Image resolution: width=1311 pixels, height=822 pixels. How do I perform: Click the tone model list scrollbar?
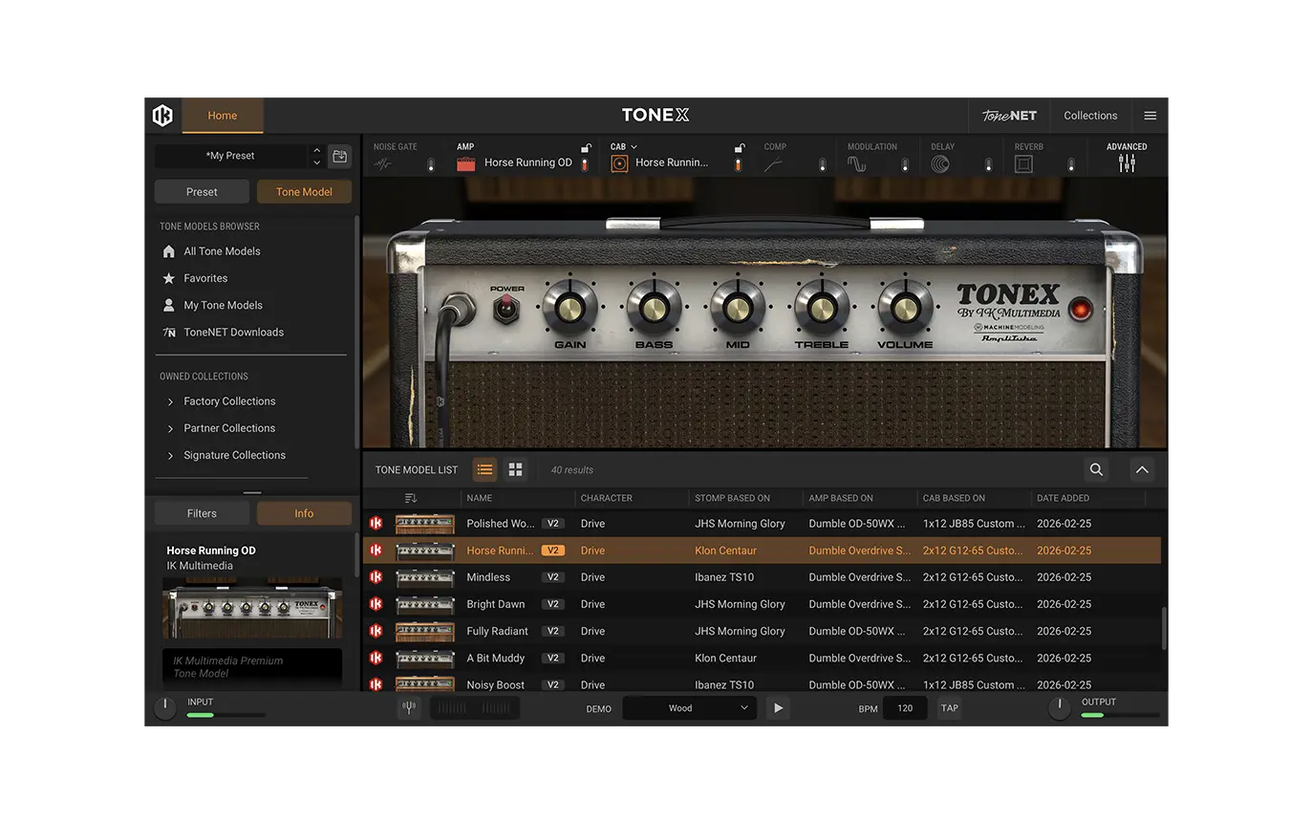1163,629
